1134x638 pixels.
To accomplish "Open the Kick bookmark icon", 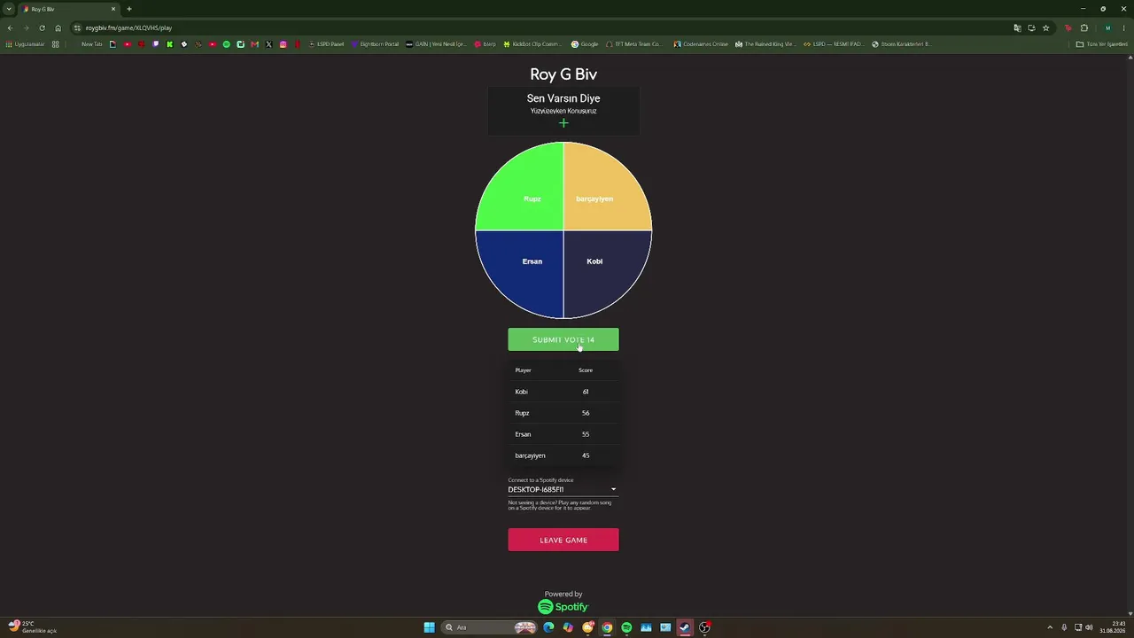I will (x=170, y=44).
